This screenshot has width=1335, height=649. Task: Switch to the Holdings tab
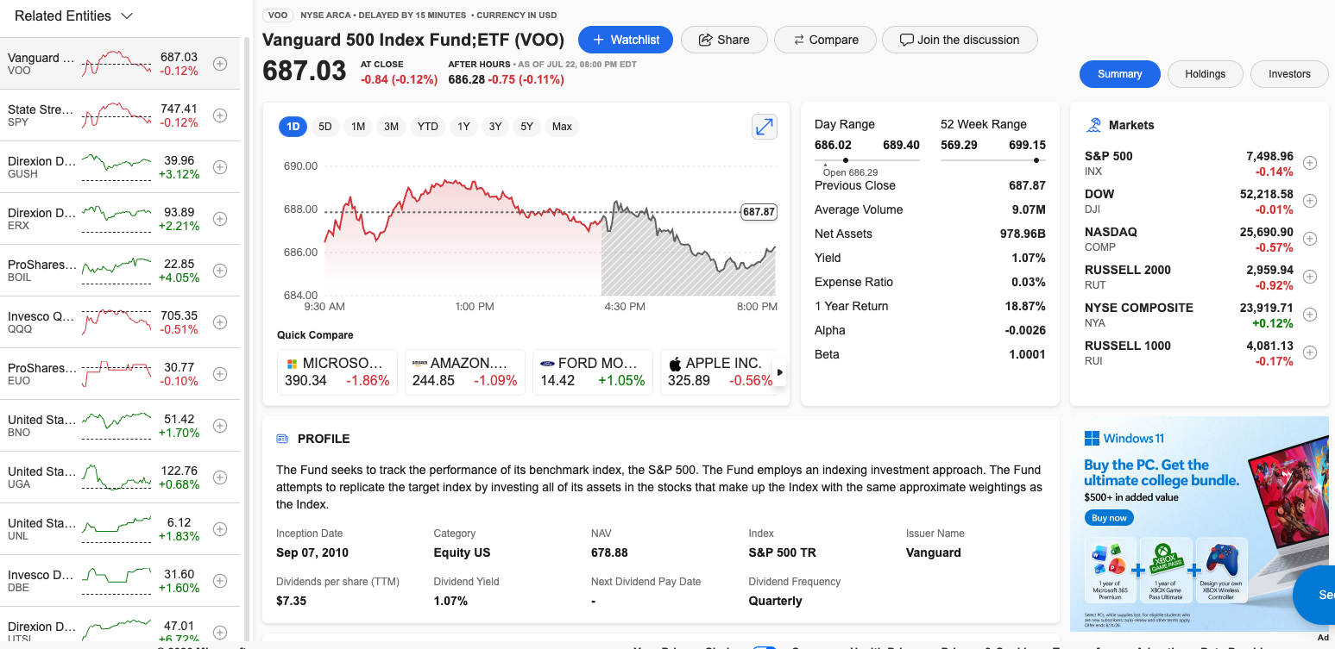1206,74
